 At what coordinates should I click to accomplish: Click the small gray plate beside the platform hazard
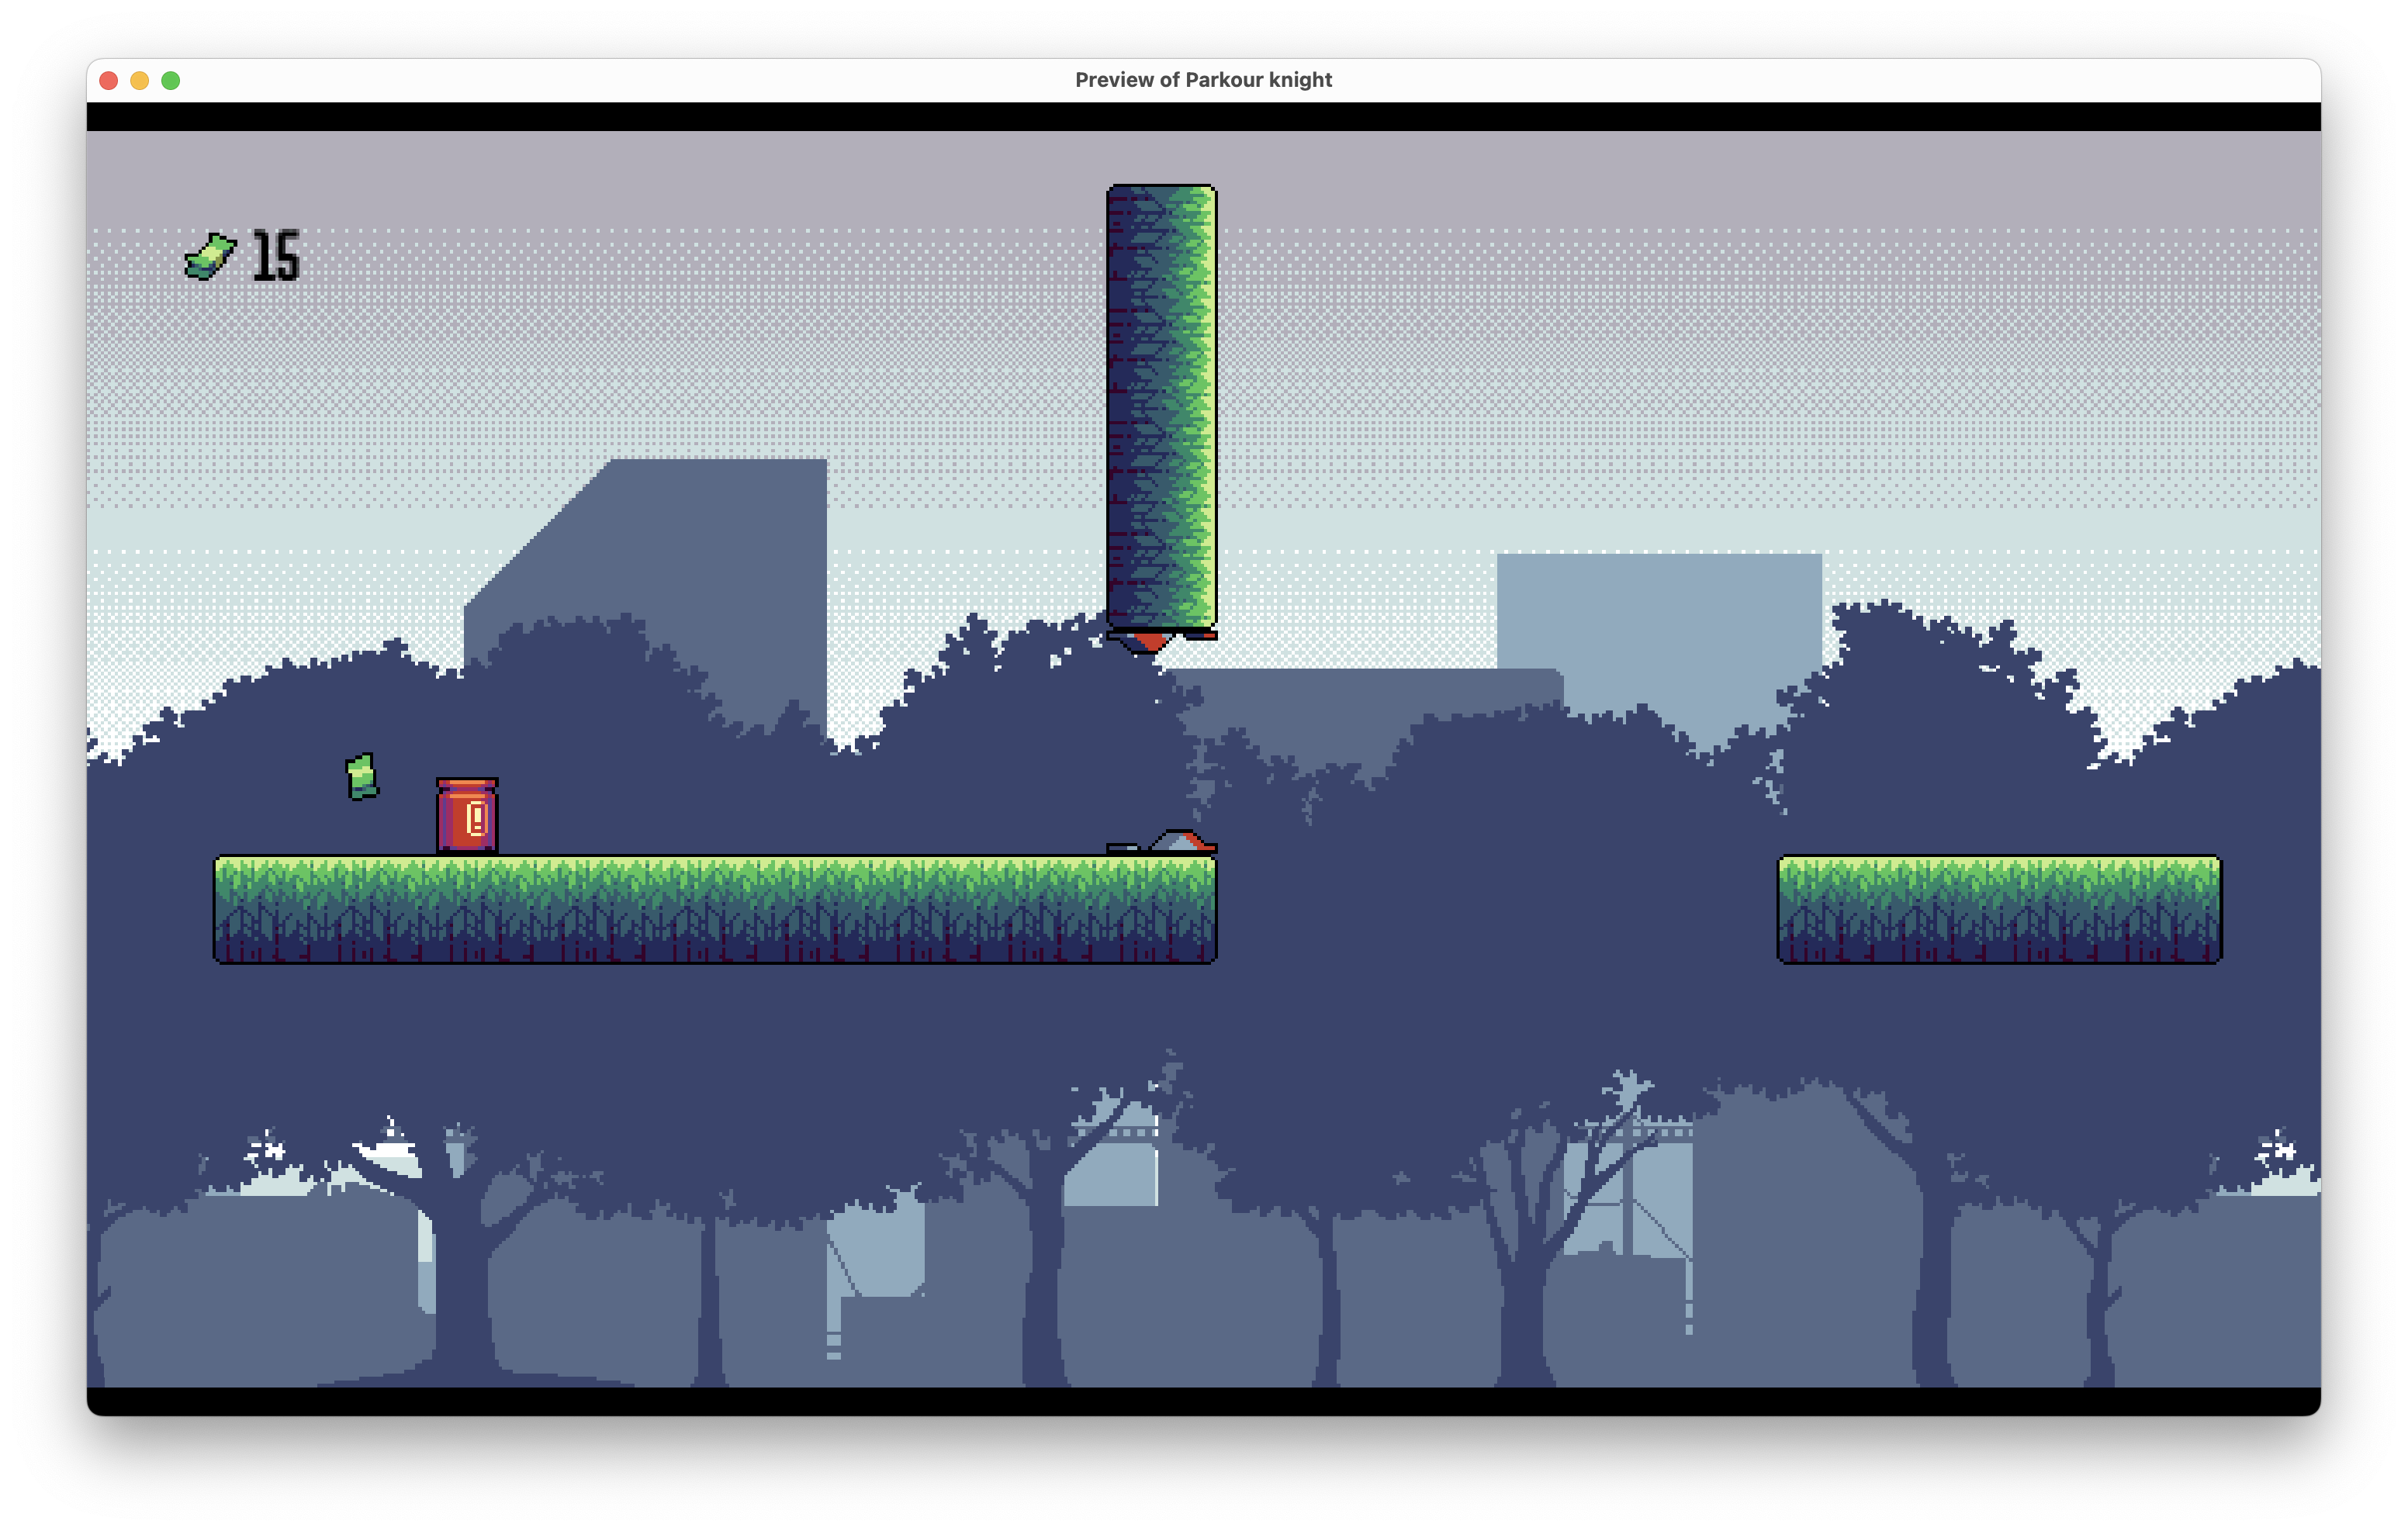[x=1122, y=848]
